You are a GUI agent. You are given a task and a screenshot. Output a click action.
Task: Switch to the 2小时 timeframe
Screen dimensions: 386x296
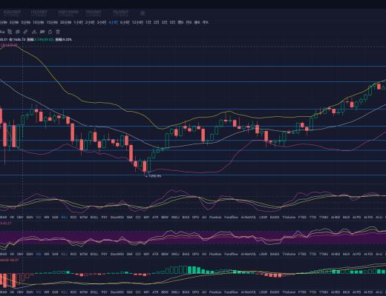coord(90,22)
